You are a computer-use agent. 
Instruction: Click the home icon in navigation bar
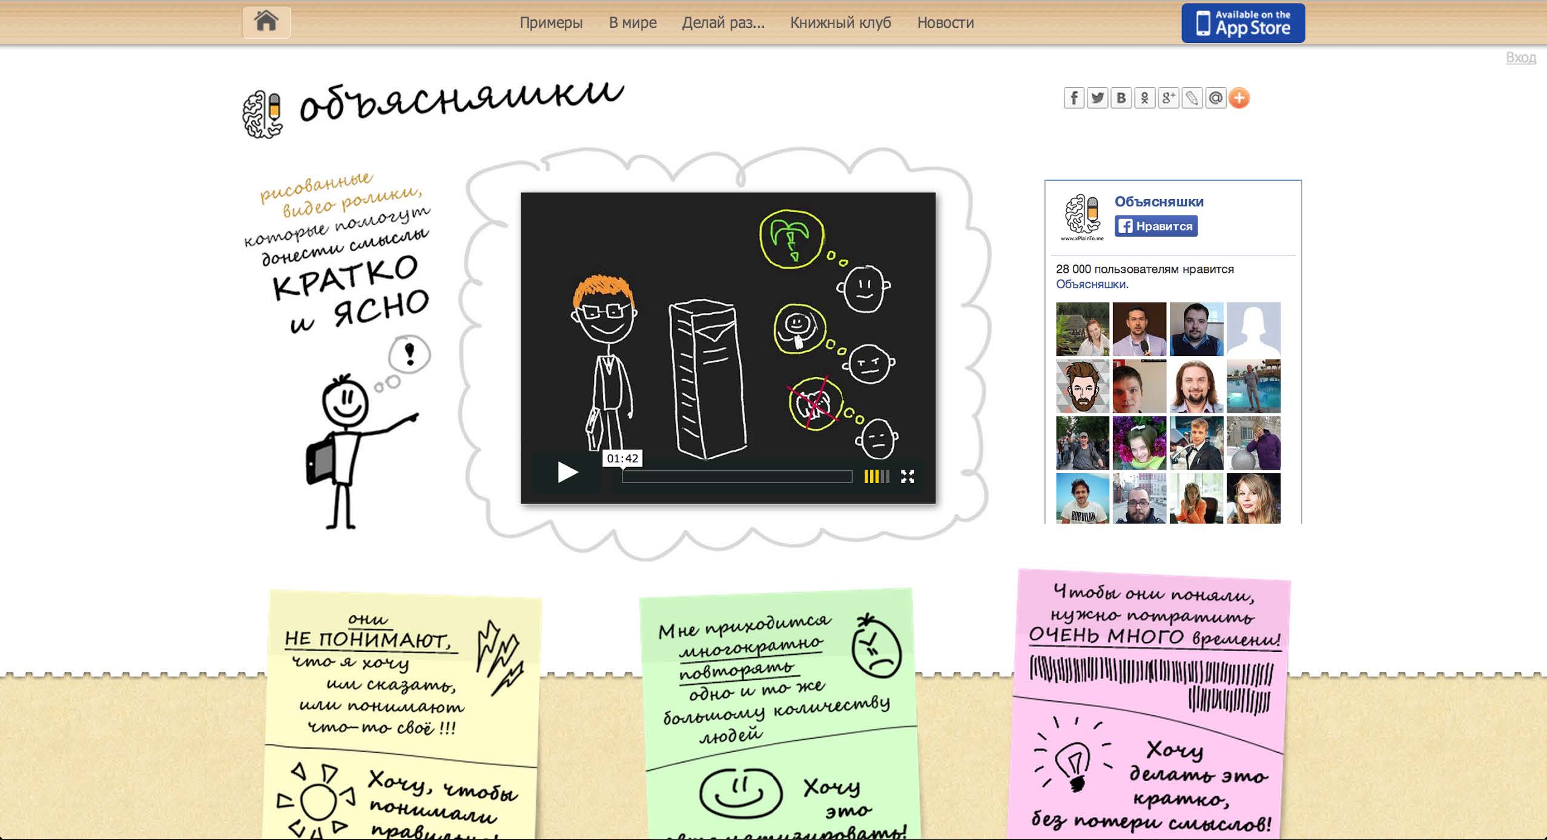[x=266, y=22]
